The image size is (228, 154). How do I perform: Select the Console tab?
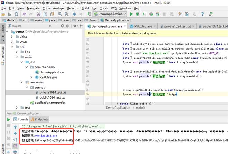click(21, 120)
